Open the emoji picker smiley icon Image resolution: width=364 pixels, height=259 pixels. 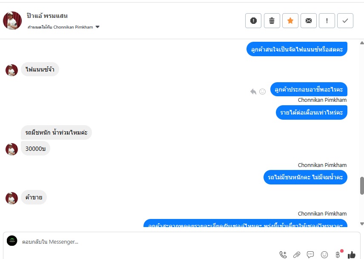[324, 255]
